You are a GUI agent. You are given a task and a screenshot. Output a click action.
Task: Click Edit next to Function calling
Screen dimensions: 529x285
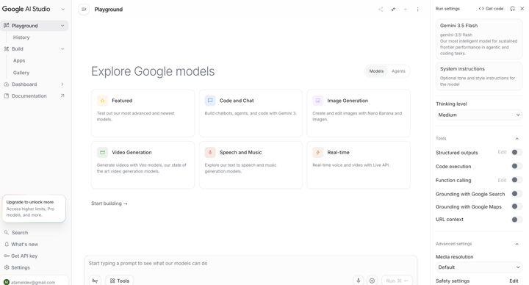click(503, 180)
